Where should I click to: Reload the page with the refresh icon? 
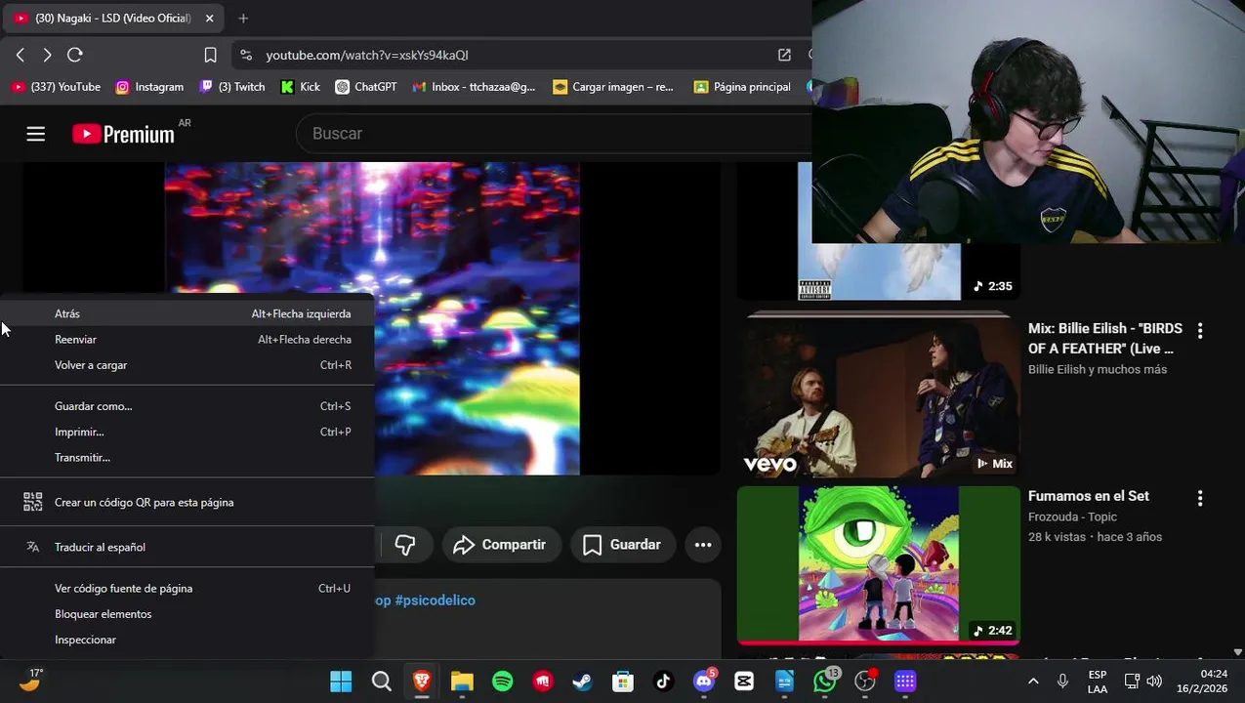coord(75,55)
